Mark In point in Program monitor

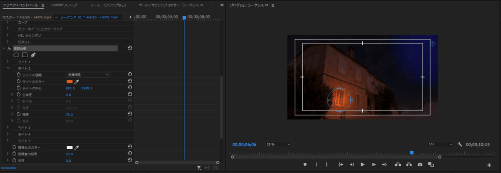pos(317,165)
